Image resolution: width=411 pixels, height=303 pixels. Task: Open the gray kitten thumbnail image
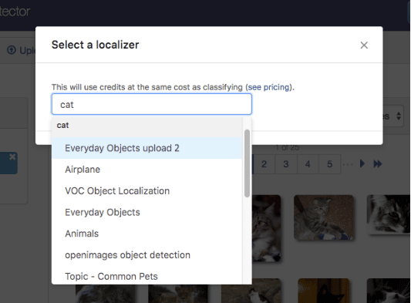[324, 217]
